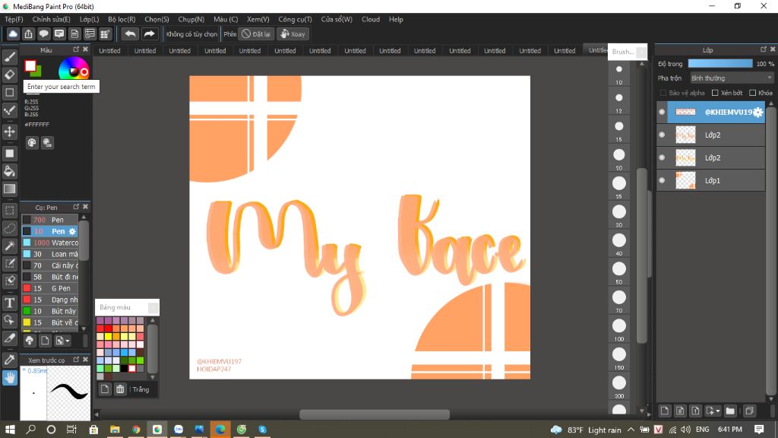Screen dimensions: 778x438
Task: Open the add brush dropdown below the brush list
Action: point(62,341)
